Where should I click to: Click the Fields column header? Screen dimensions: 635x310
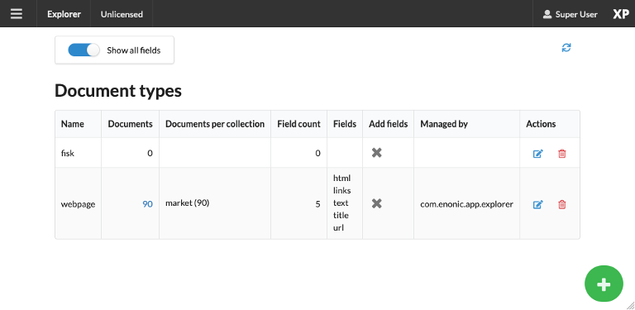click(345, 124)
